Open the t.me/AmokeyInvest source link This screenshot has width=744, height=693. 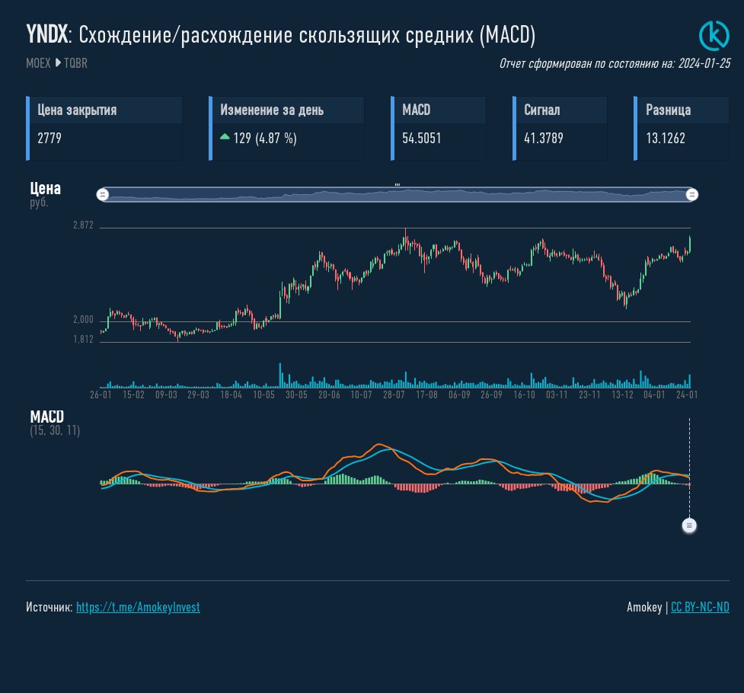tap(138, 607)
